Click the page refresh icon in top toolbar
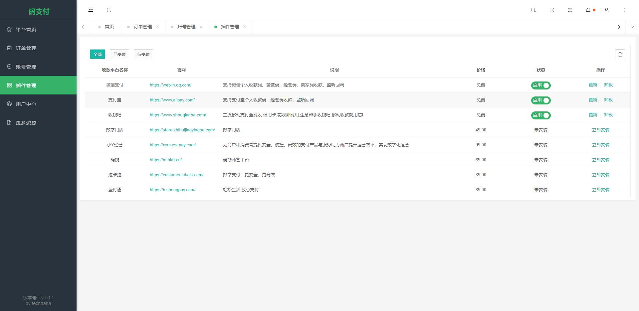Image resolution: width=639 pixels, height=311 pixels. coord(109,10)
